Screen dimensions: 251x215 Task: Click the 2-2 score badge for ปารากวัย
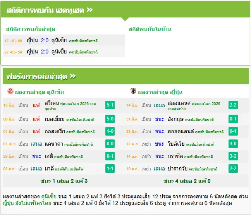coord(233,169)
